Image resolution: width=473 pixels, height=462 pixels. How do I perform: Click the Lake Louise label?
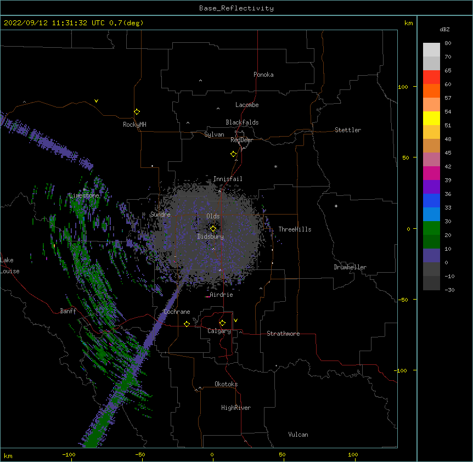(10, 266)
